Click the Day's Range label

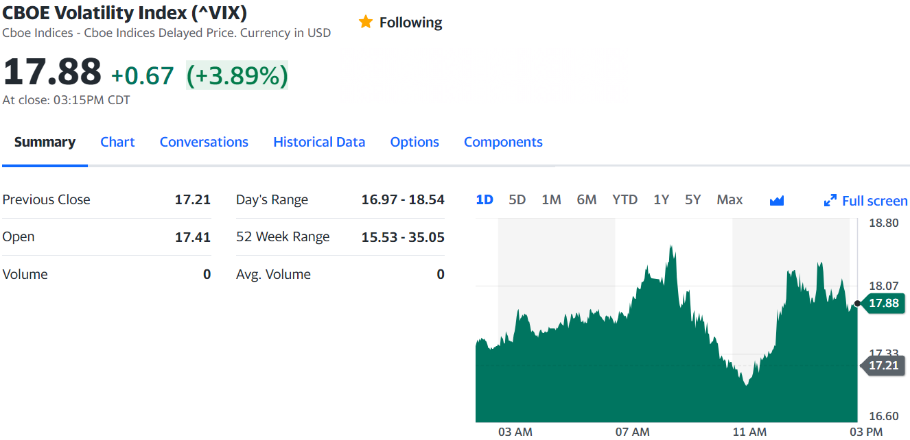point(272,199)
